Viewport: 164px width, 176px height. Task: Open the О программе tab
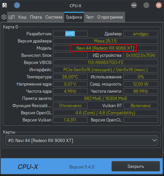pos(110,17)
